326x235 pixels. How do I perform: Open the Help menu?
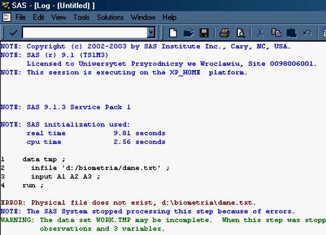pyautogui.click(x=170, y=17)
